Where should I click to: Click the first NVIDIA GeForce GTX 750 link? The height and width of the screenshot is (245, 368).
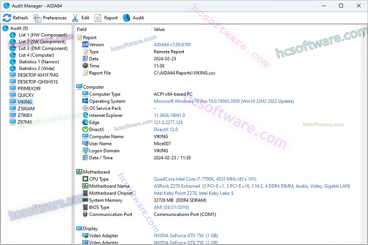tap(186, 235)
